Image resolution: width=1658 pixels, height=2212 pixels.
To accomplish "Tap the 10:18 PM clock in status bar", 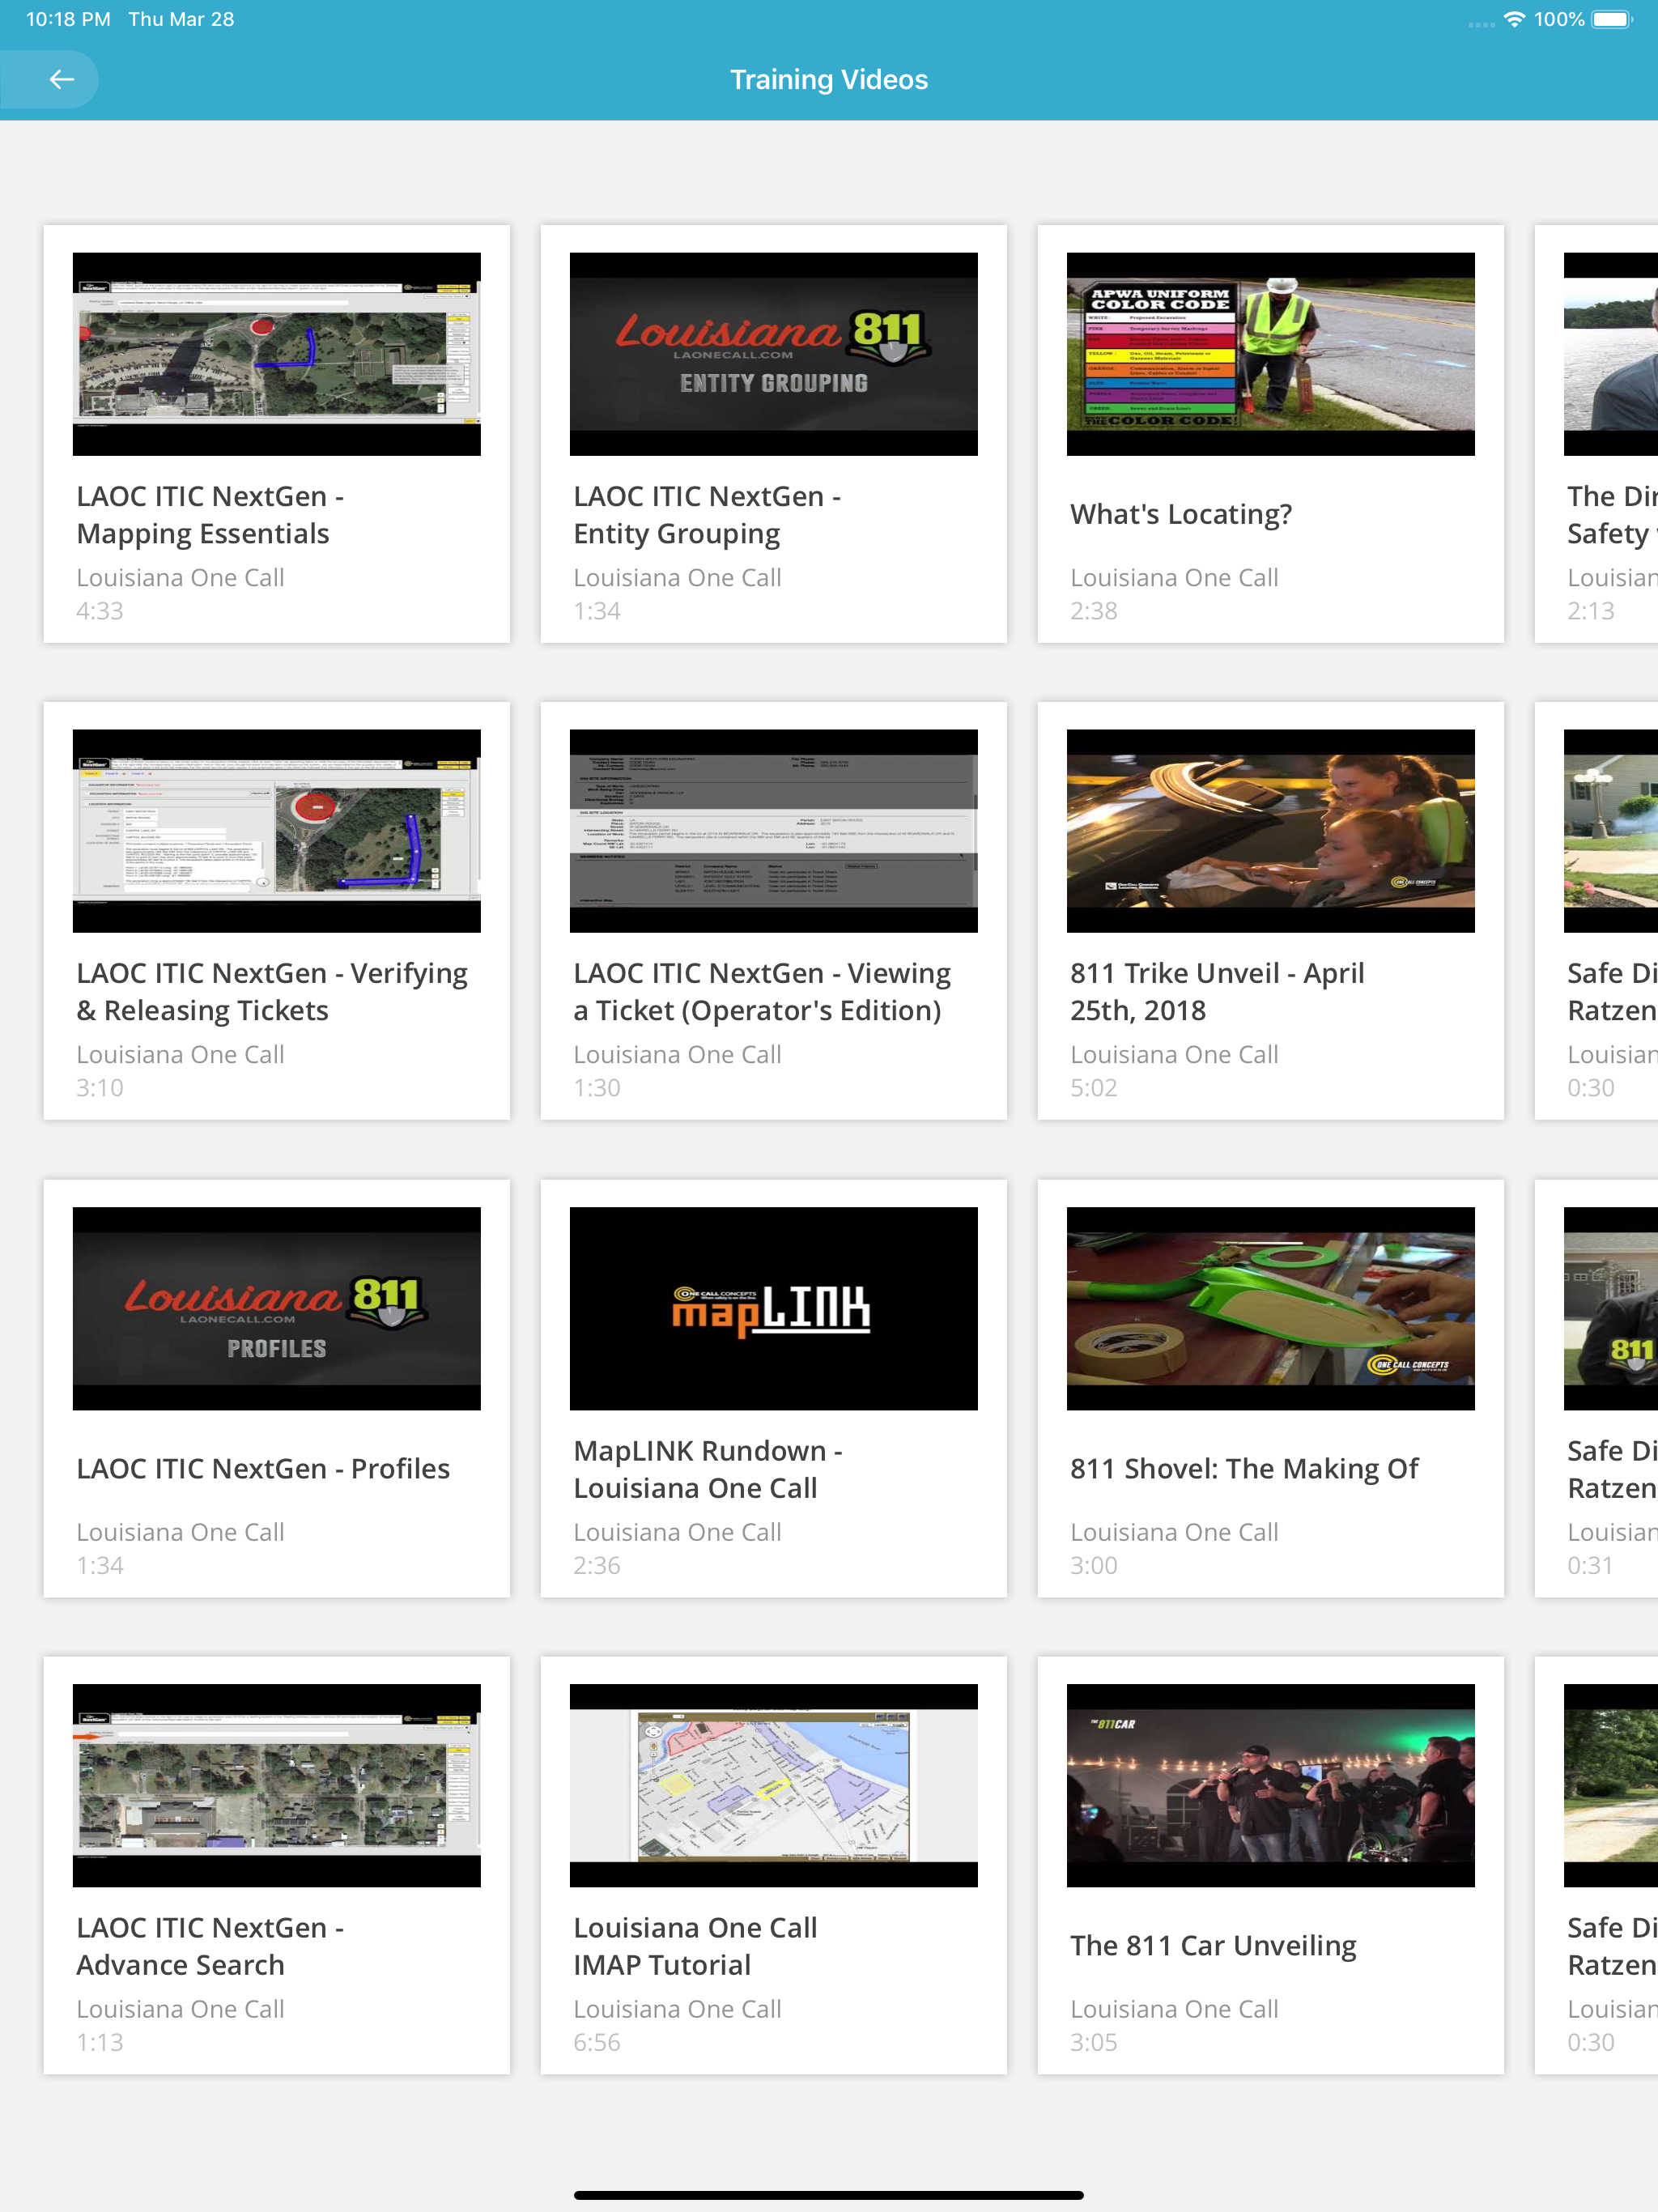I will click(68, 19).
